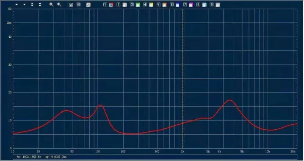Open the magenta color swatch for curve 7
The width and height of the screenshot is (304, 161).
coord(191,5)
